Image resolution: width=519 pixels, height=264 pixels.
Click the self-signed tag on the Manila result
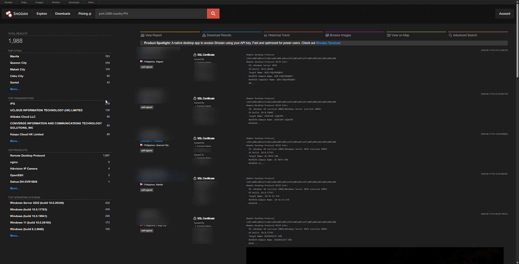[x=147, y=190]
